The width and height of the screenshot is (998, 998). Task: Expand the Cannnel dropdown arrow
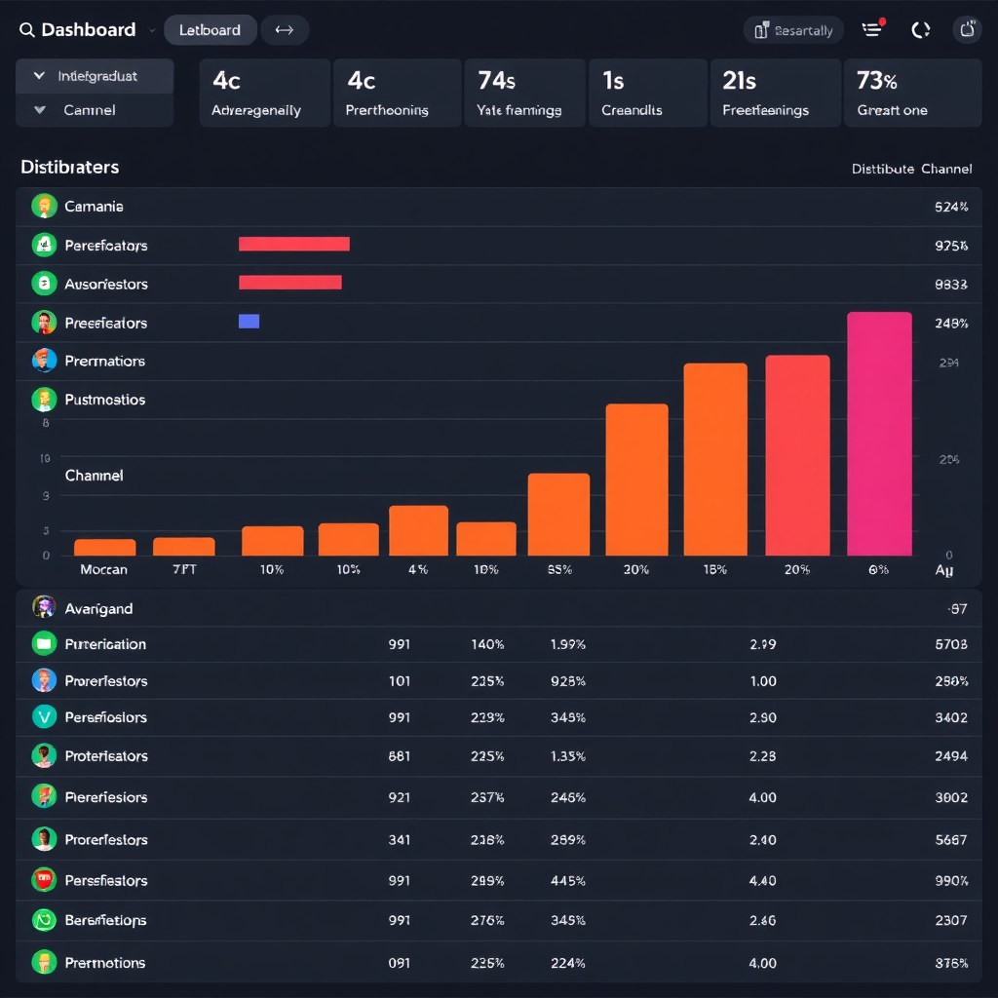click(40, 110)
